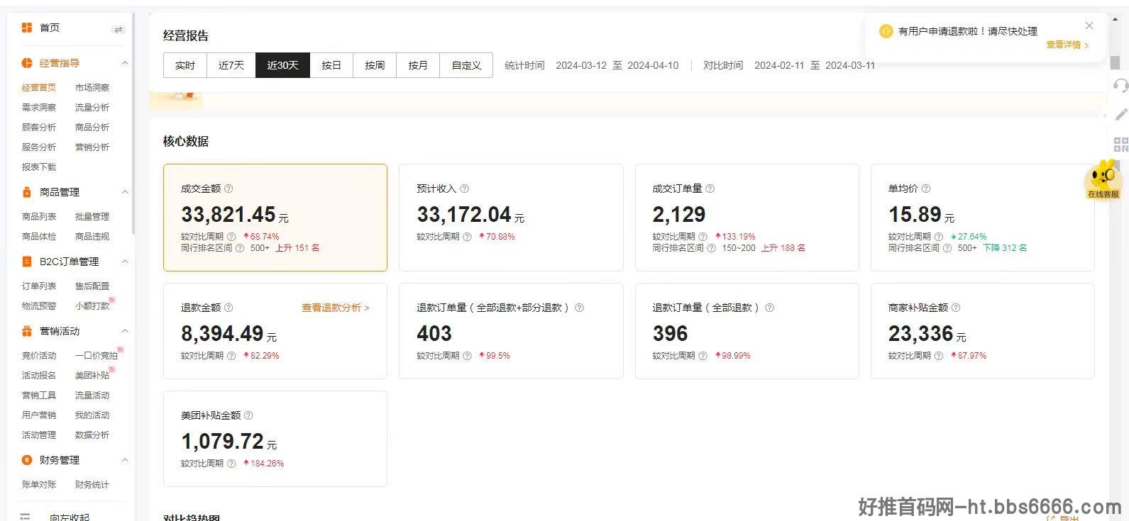Collapse the 营销活动 section

click(125, 331)
